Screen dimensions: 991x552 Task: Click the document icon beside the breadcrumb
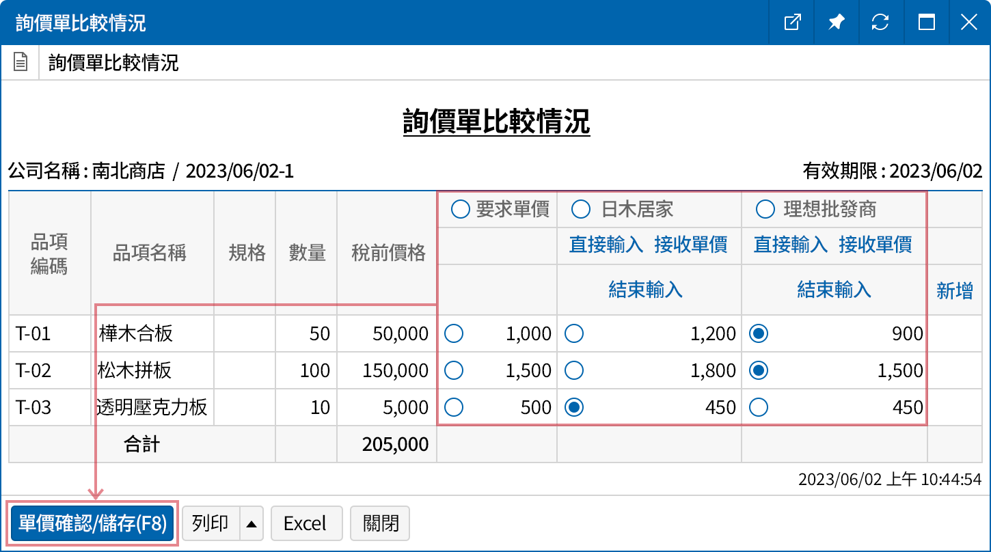click(x=20, y=61)
